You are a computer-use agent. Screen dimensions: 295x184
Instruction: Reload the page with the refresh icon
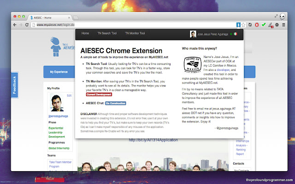[x=27, y=24]
